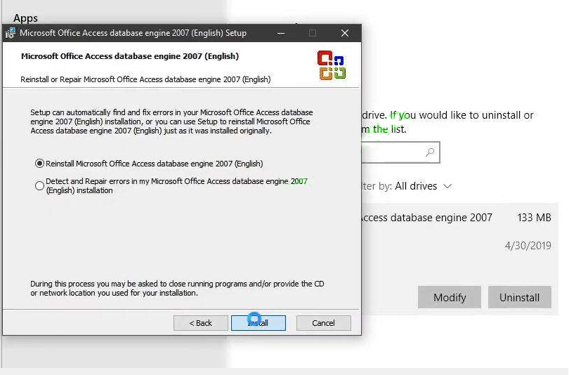Cancel the Access database engine Setup

click(323, 323)
